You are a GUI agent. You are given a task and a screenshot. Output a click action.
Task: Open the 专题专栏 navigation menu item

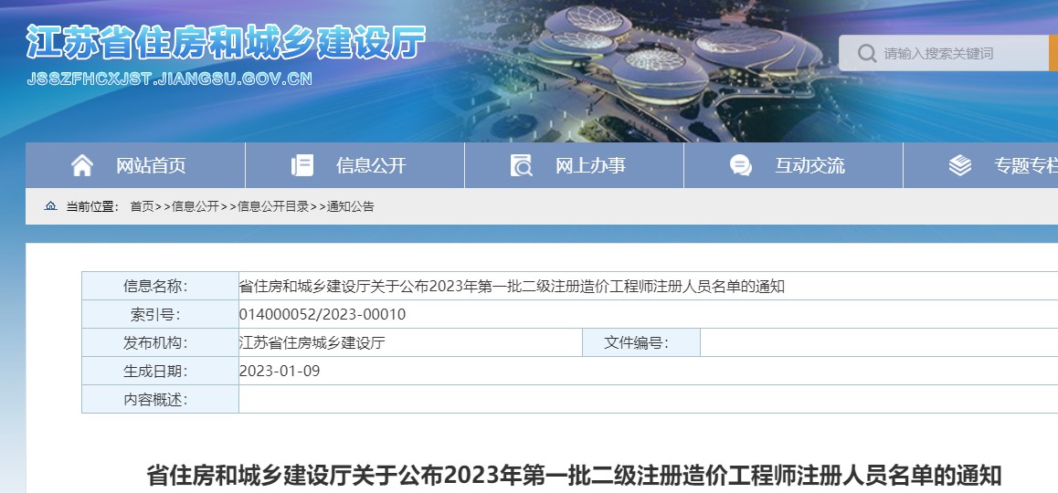point(1025,165)
